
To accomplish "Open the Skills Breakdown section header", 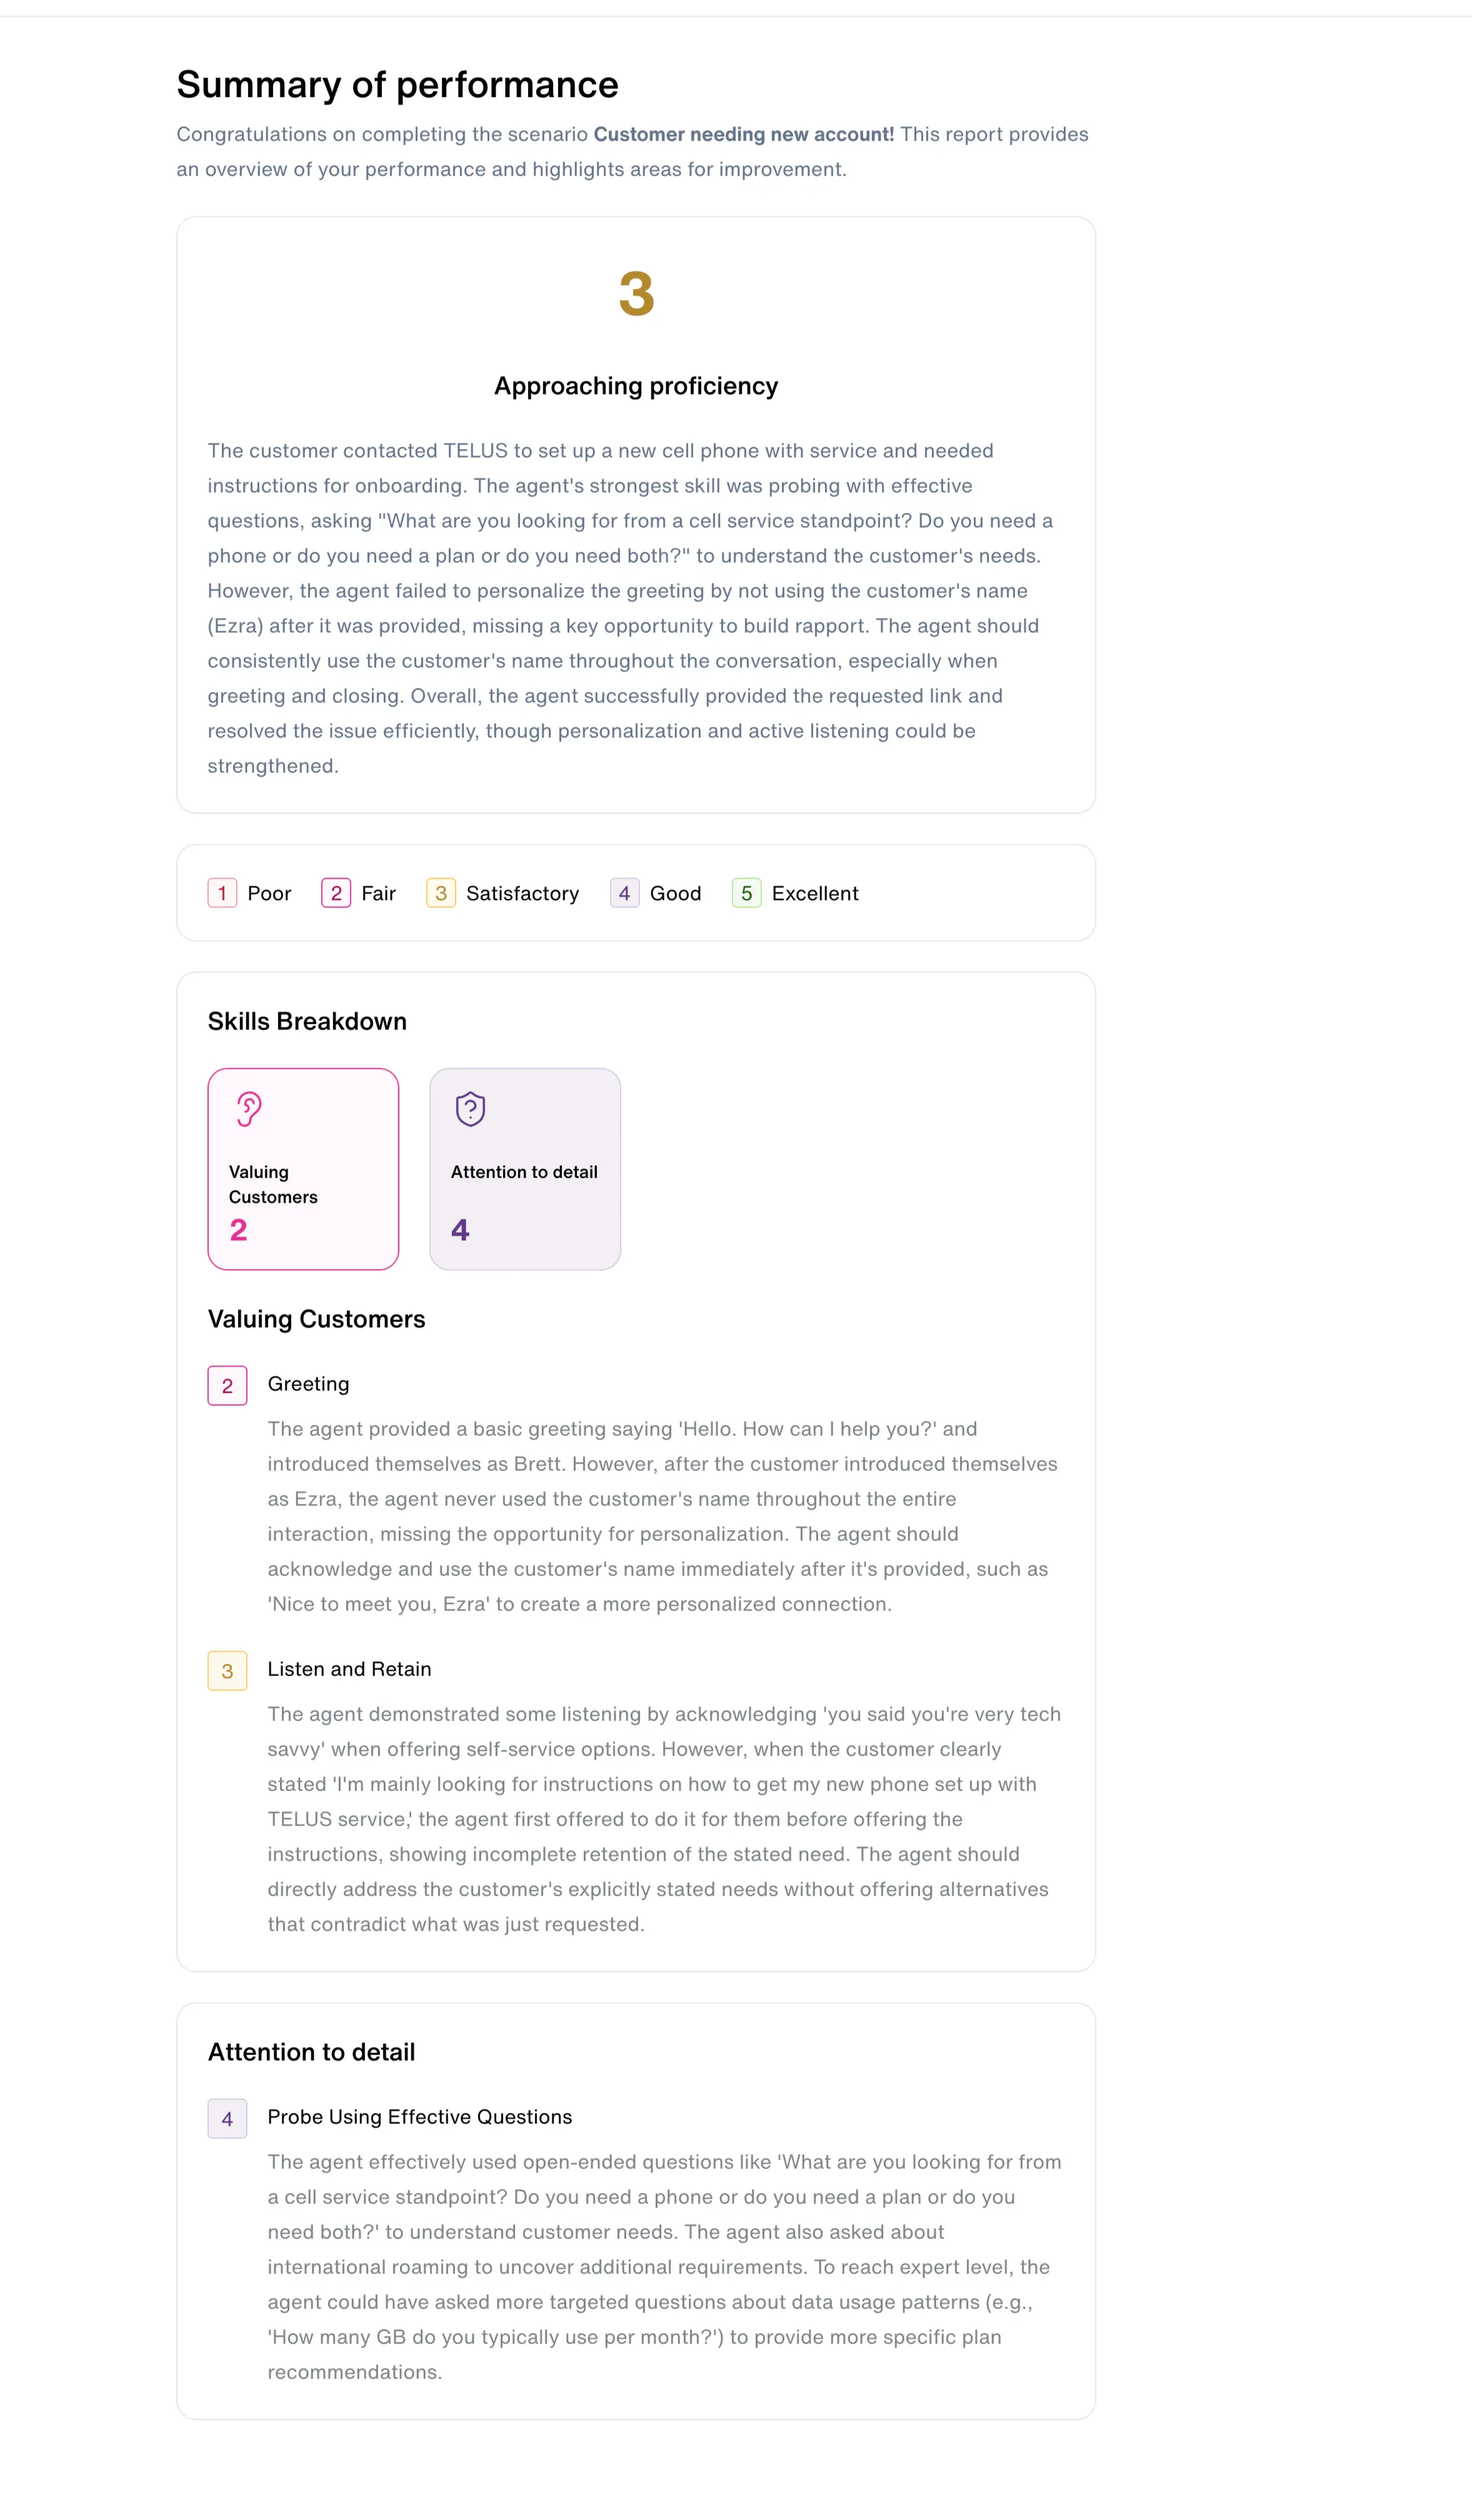I will tap(307, 1021).
